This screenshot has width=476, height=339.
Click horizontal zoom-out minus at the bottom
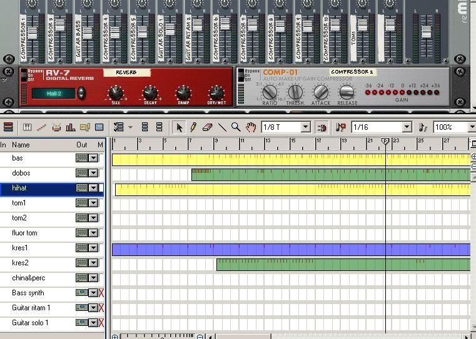[200, 337]
